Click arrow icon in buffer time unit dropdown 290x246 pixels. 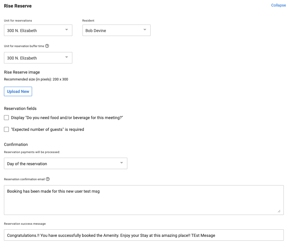click(66, 58)
